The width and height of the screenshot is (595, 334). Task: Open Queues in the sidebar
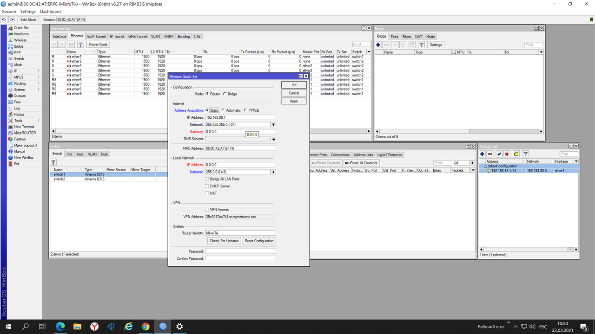tap(20, 96)
